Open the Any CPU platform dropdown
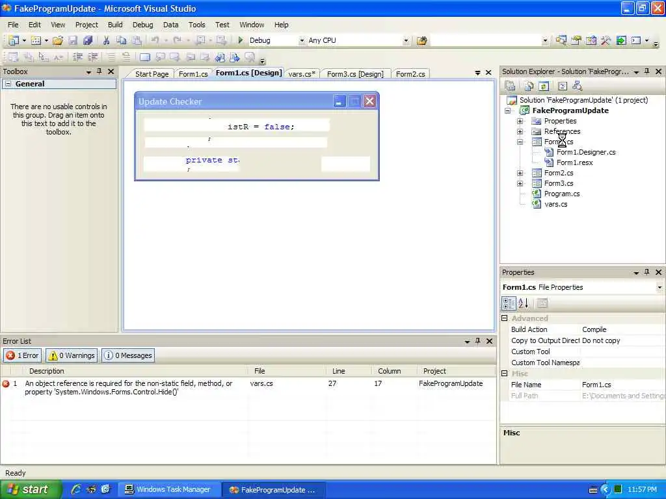The width and height of the screenshot is (666, 499). tap(406, 41)
